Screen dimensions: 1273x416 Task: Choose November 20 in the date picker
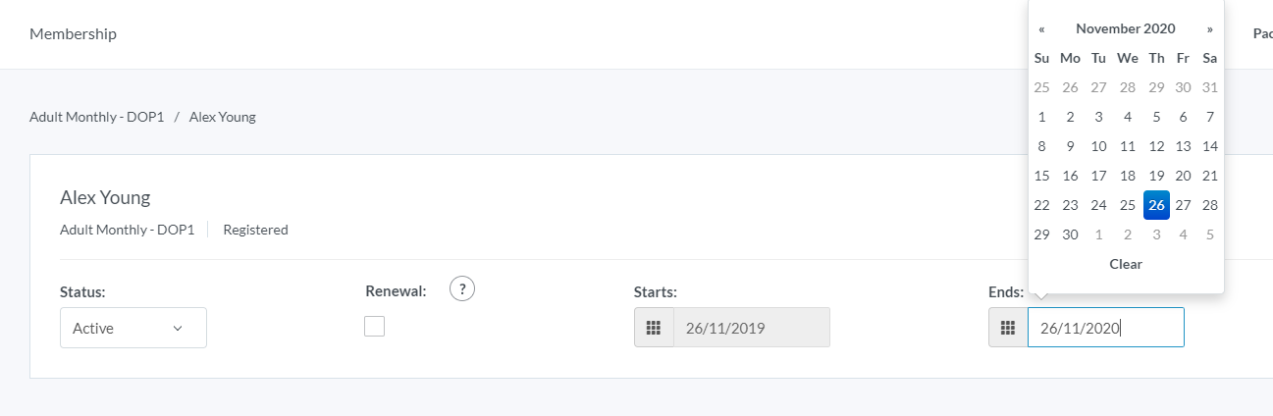coord(1183,176)
